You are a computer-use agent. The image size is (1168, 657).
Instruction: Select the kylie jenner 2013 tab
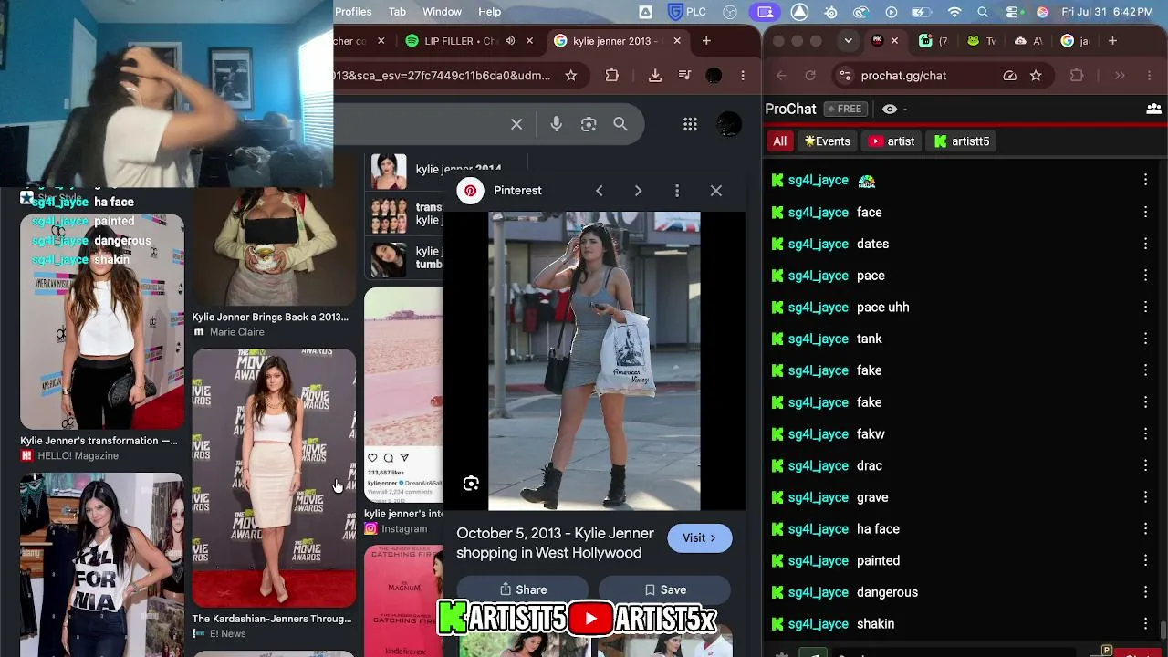pyautogui.click(x=618, y=41)
